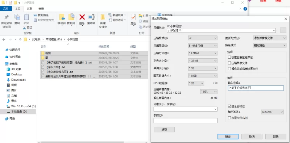Click the New item icon
This screenshot has height=143, width=290.
click(110, 15)
